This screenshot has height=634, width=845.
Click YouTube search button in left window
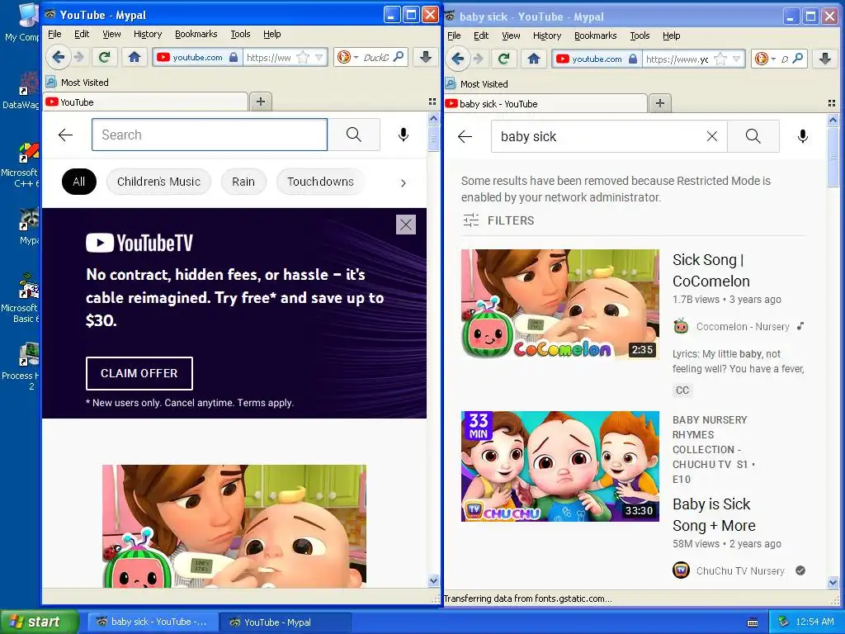[x=353, y=135]
